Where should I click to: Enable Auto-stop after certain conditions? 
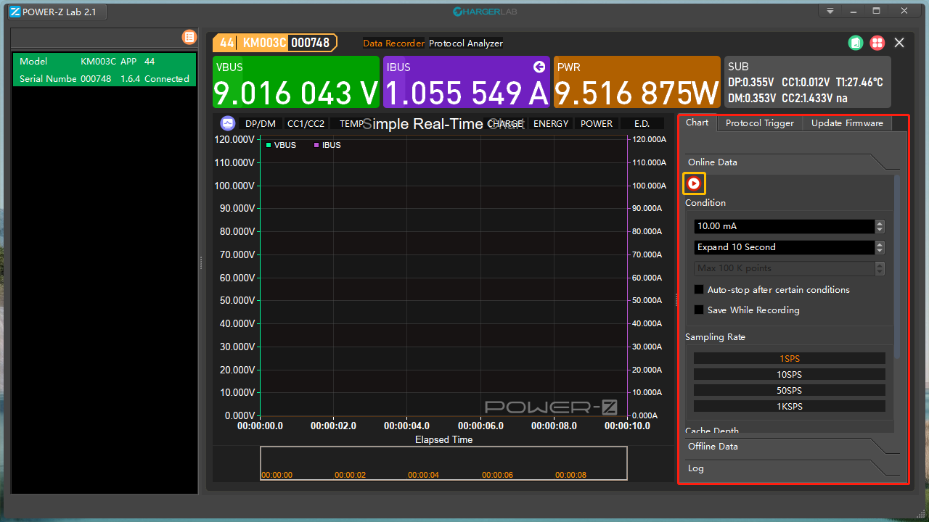click(x=698, y=289)
